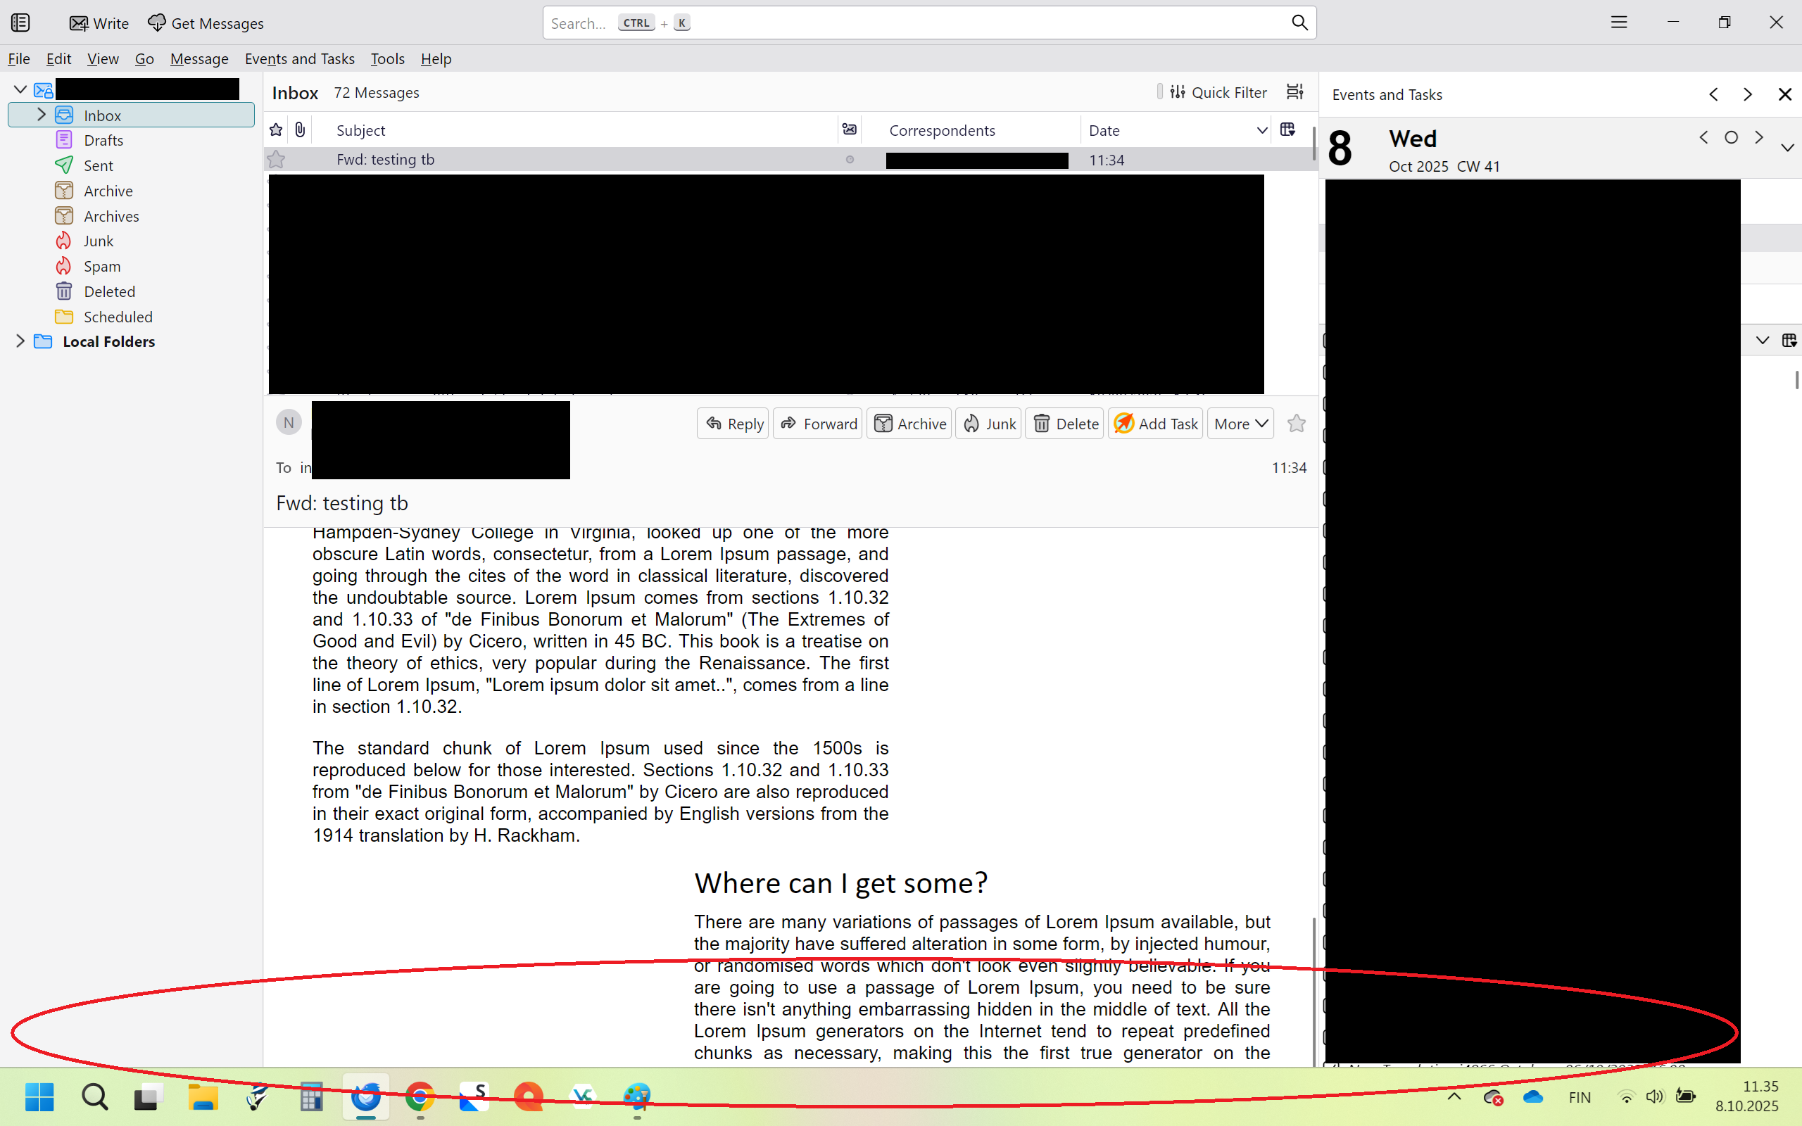Click the Add Task button

tap(1155, 423)
